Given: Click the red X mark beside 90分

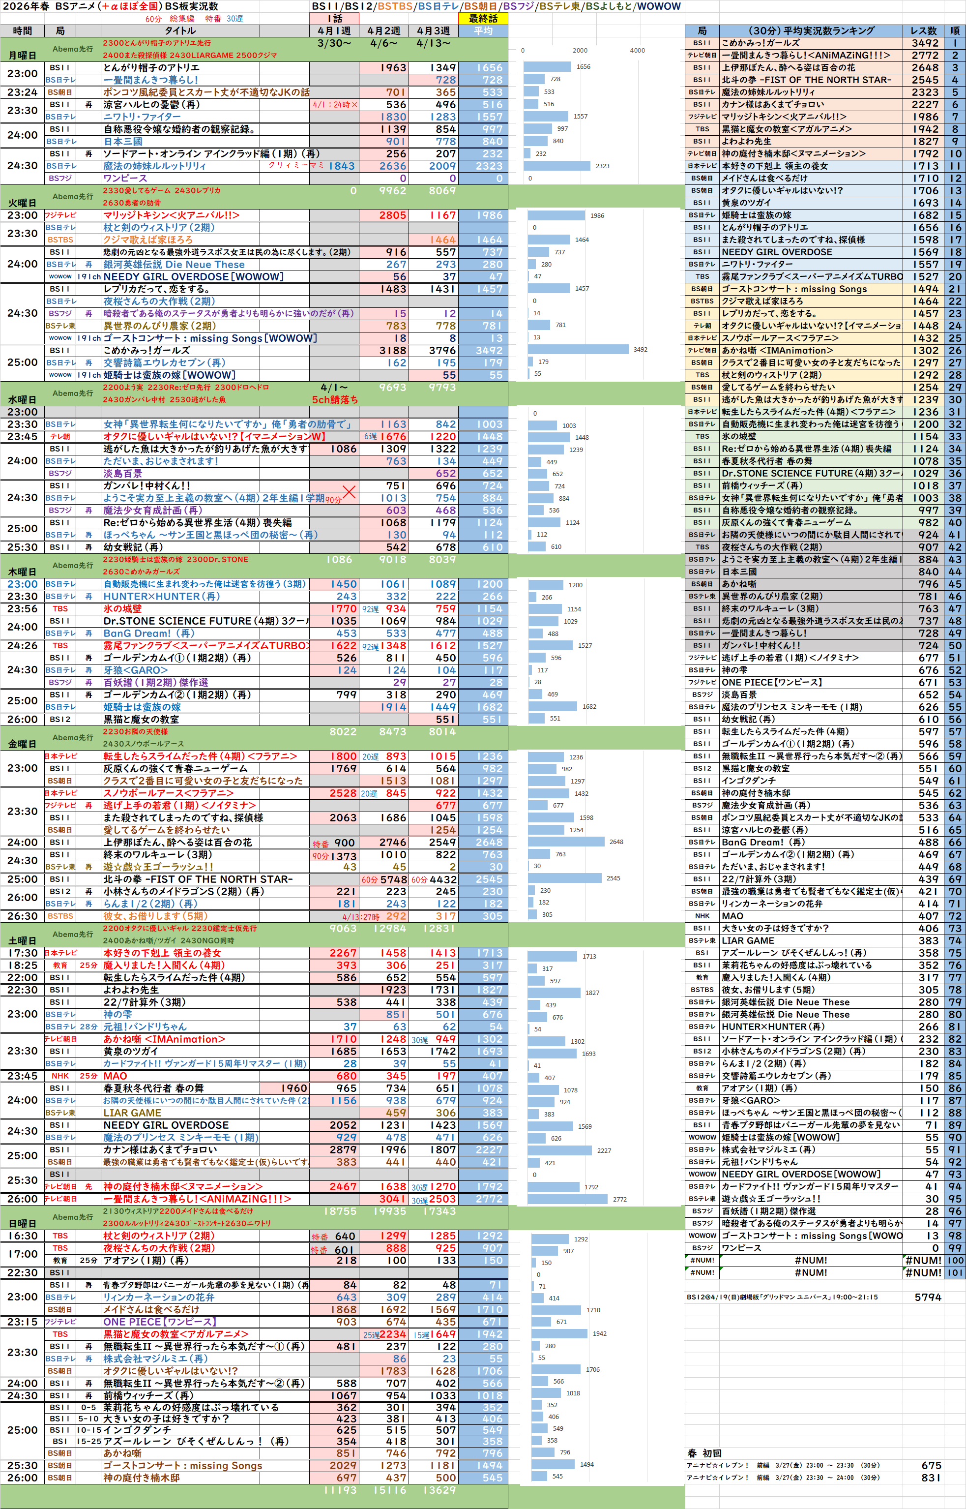Looking at the screenshot, I should coord(349,492).
